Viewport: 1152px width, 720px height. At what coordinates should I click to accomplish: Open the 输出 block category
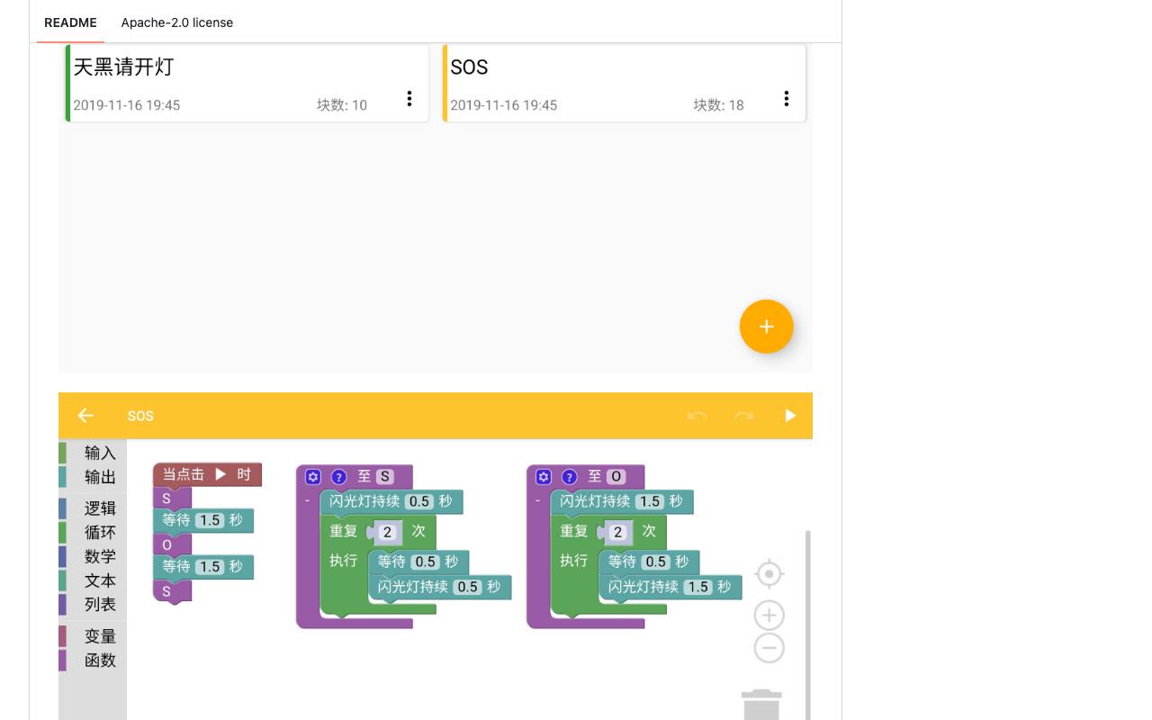pyautogui.click(x=93, y=477)
